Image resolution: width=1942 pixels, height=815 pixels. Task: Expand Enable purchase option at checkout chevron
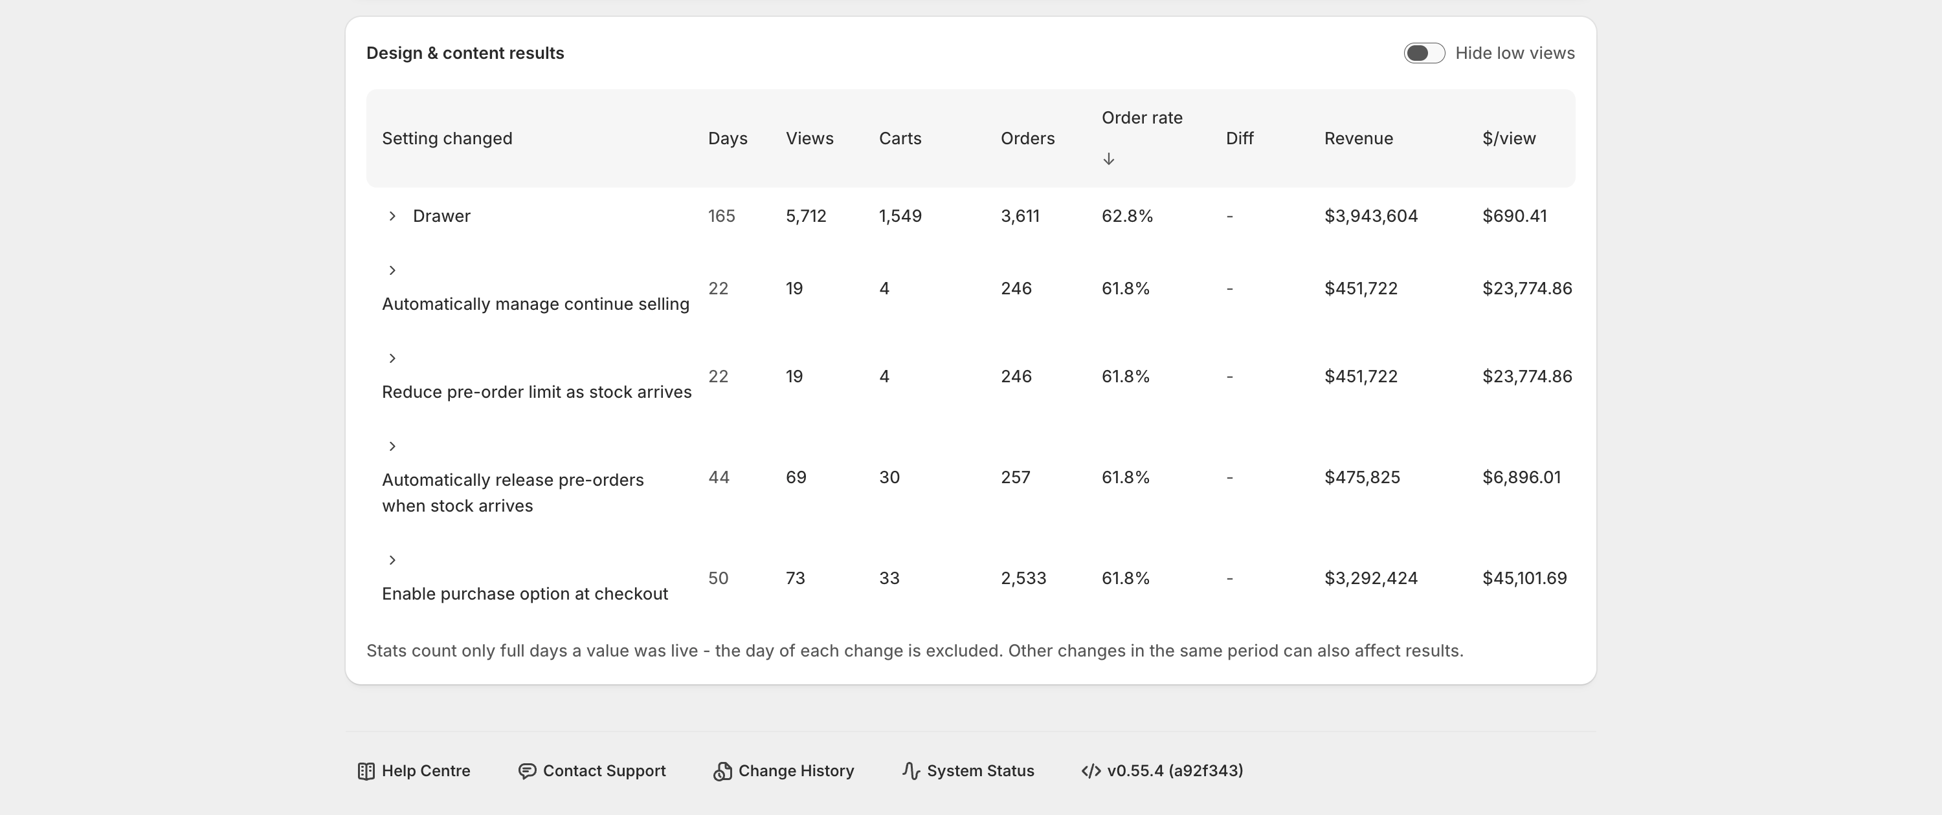(392, 560)
